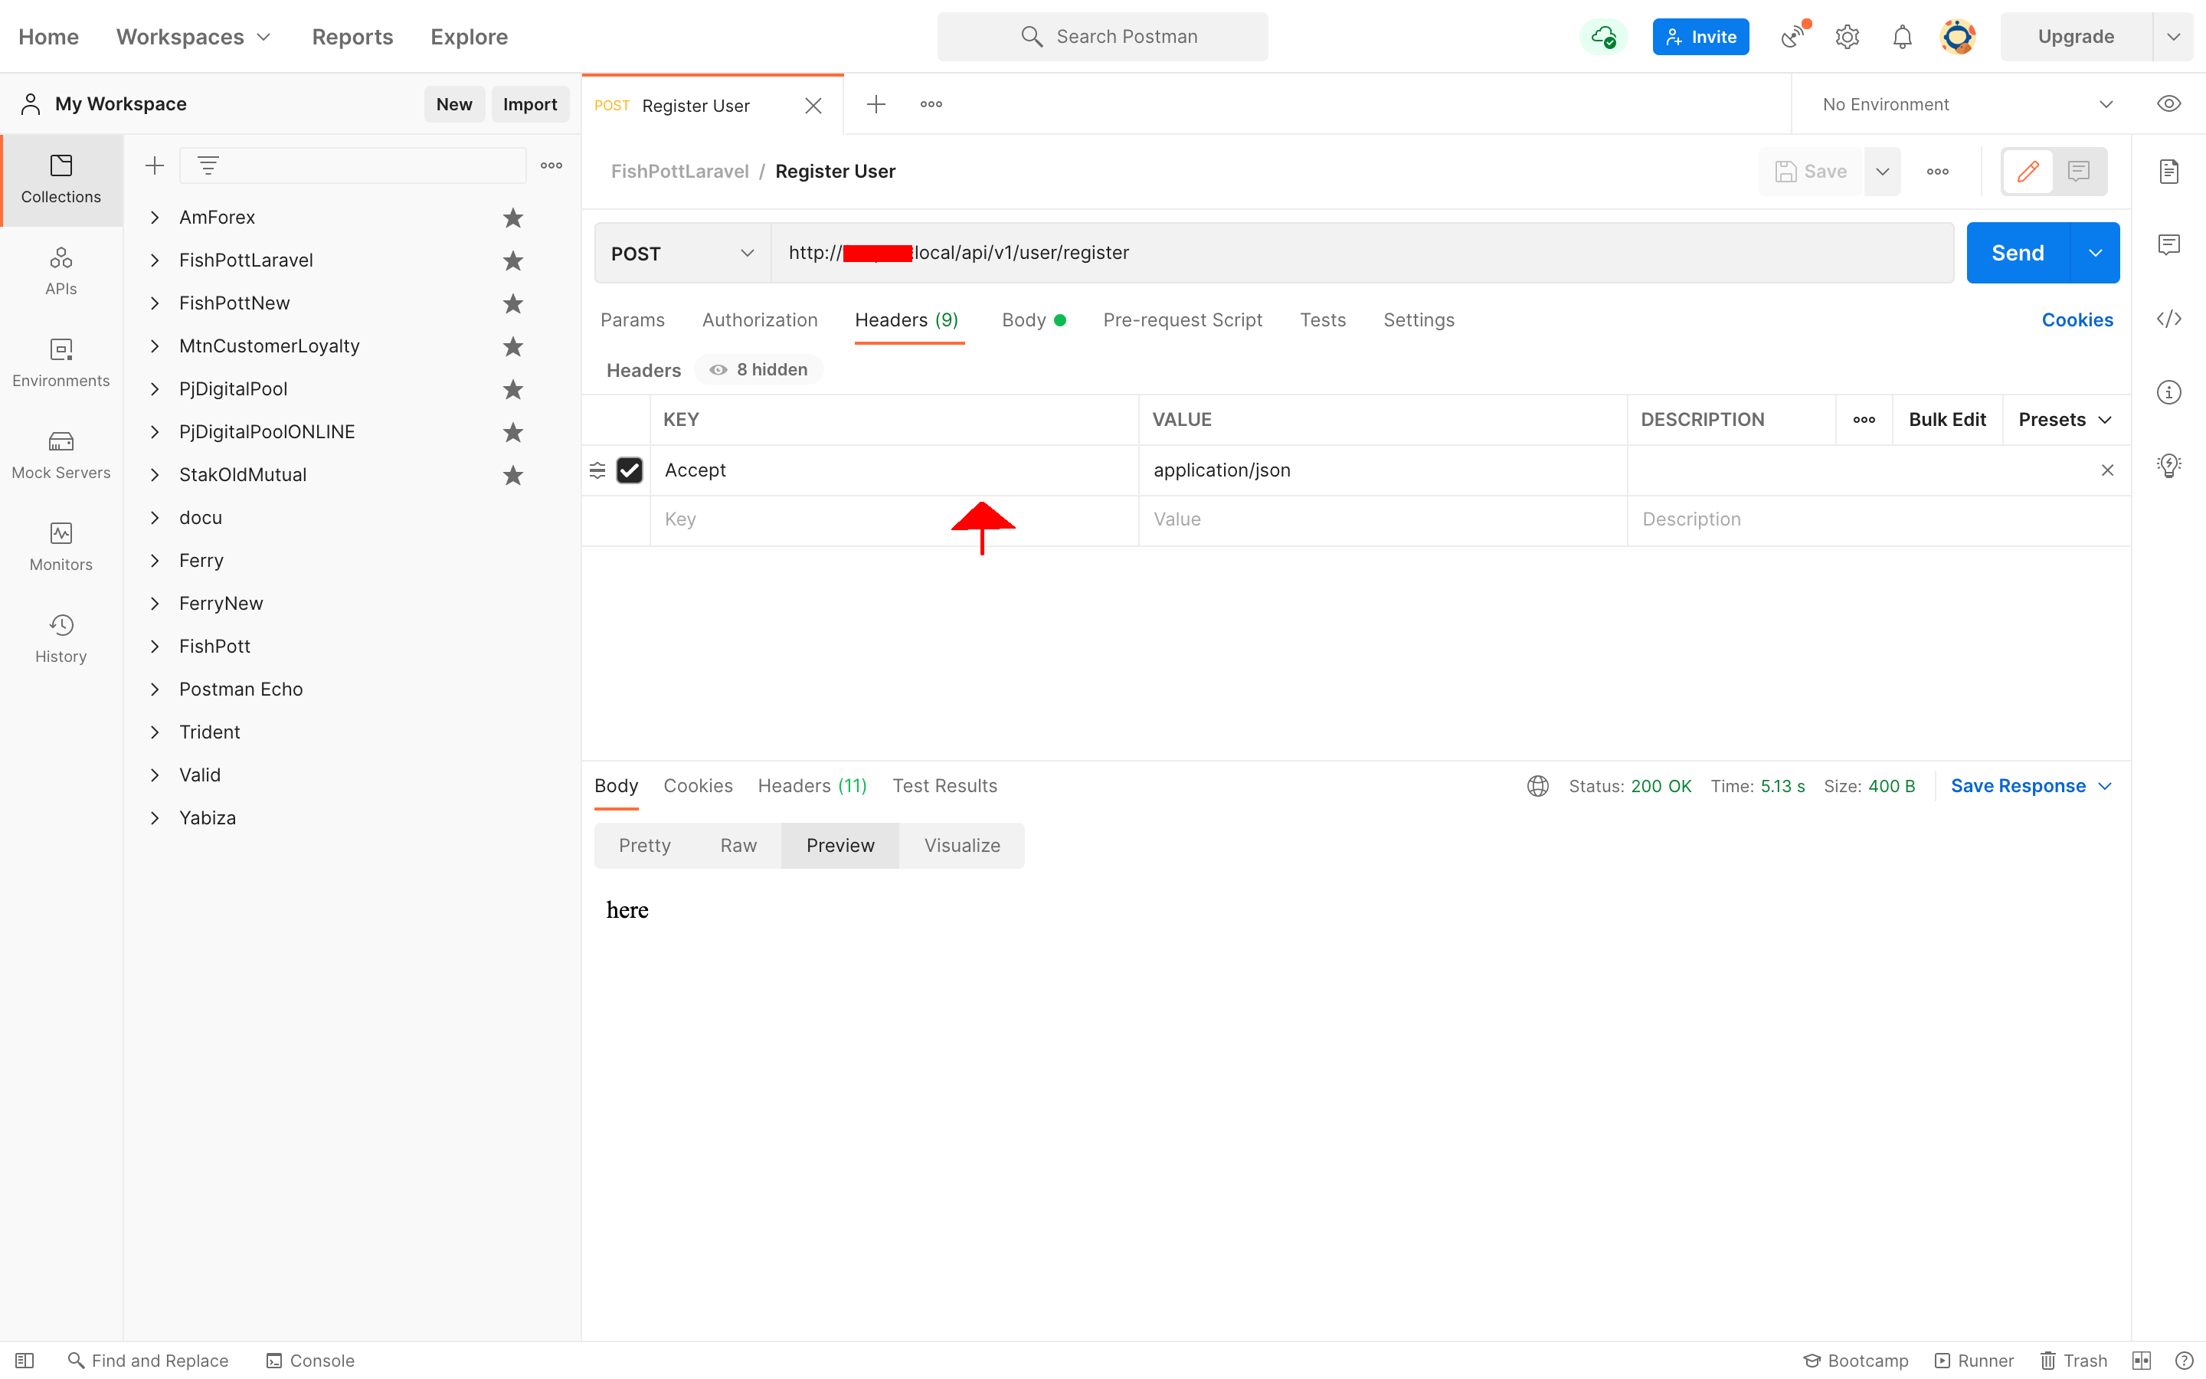
Task: Open the network globe icon in response
Action: tap(1538, 786)
